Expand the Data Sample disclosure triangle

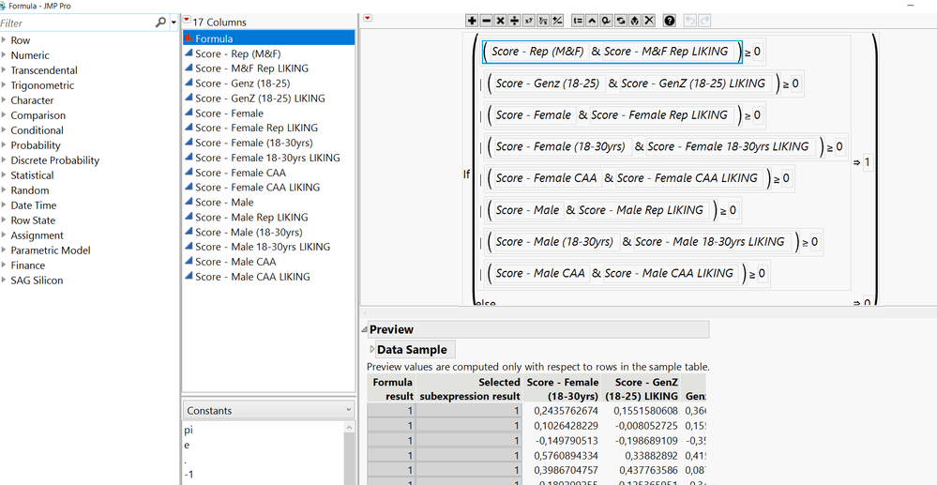tap(371, 350)
